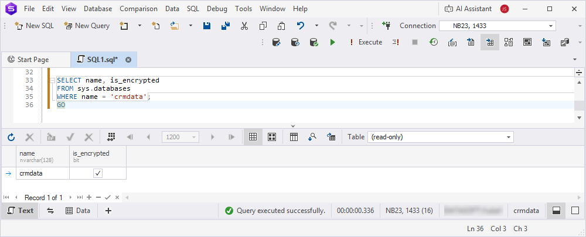
Task: Open the AI Assistant panel
Action: (467, 9)
